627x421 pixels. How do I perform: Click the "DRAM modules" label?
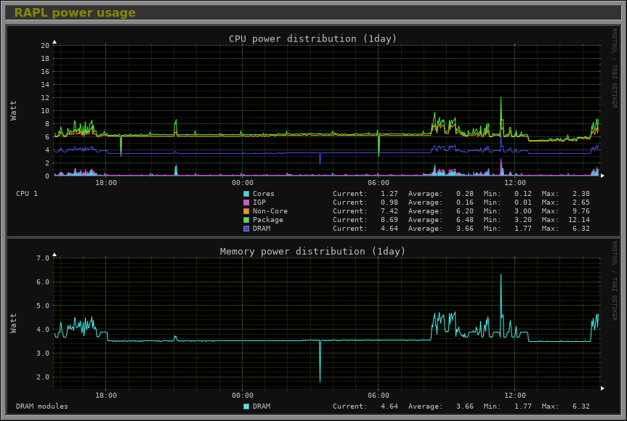[42, 406]
